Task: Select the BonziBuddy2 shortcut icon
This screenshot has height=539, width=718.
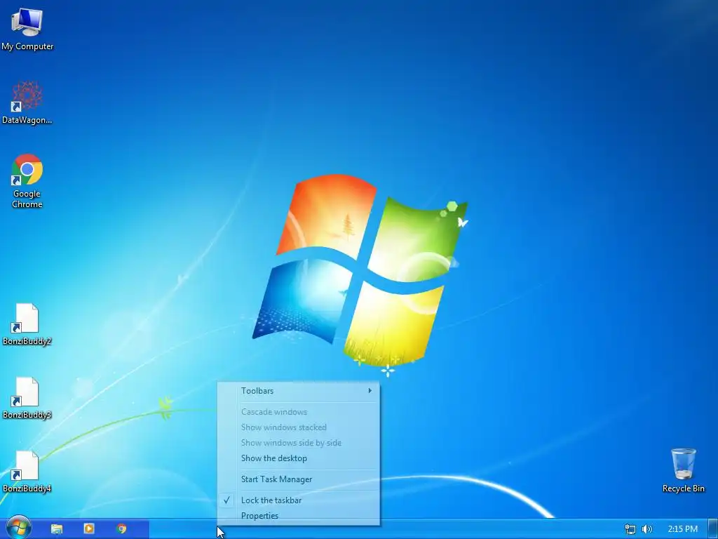Action: click(x=27, y=324)
